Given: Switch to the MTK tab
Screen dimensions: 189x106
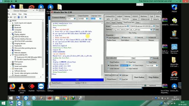Looking at the screenshot, I should (x=108, y=19).
